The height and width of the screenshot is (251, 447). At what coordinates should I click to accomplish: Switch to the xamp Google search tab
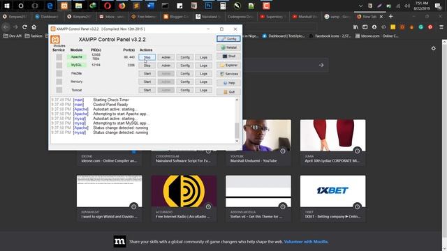tap(337, 17)
